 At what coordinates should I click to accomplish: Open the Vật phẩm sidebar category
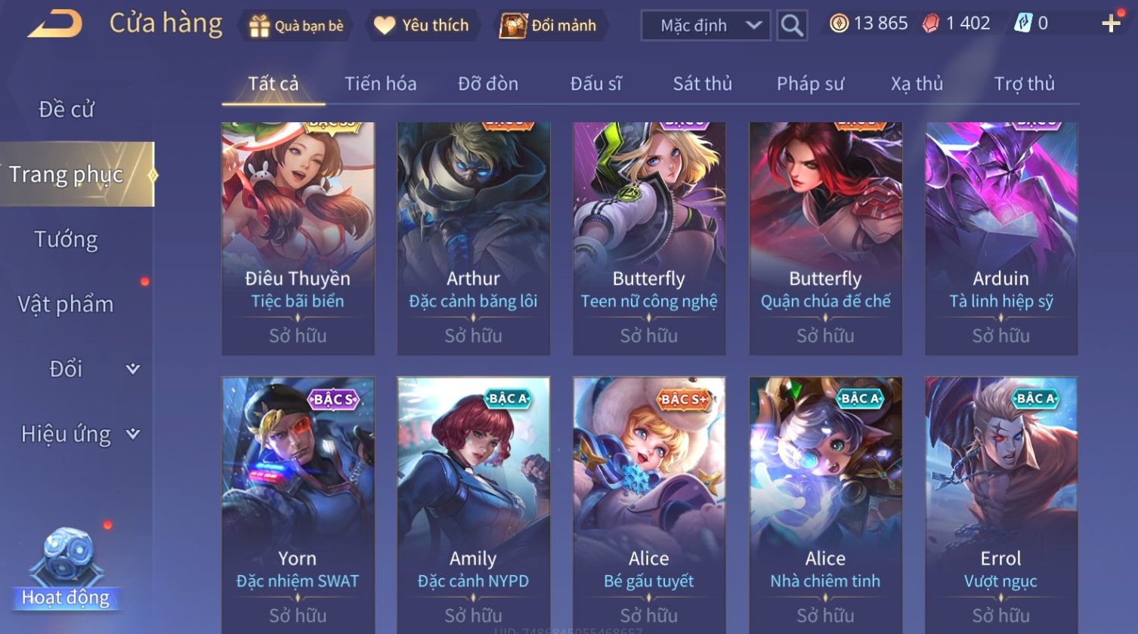[66, 304]
